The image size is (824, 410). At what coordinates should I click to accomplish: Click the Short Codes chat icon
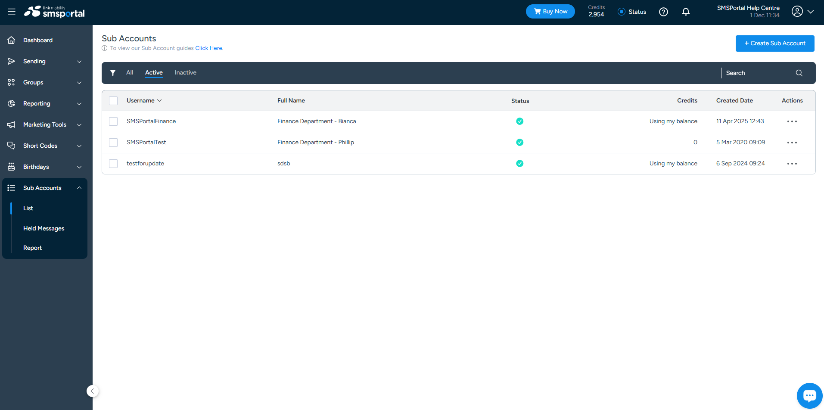(12, 146)
